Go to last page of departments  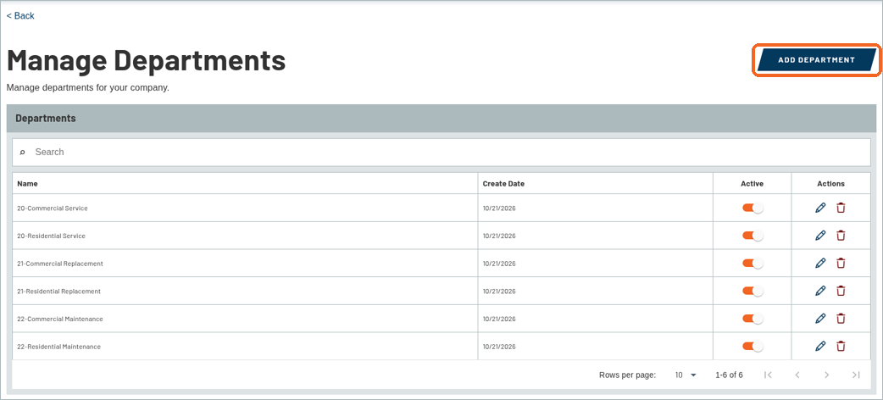pyautogui.click(x=856, y=375)
